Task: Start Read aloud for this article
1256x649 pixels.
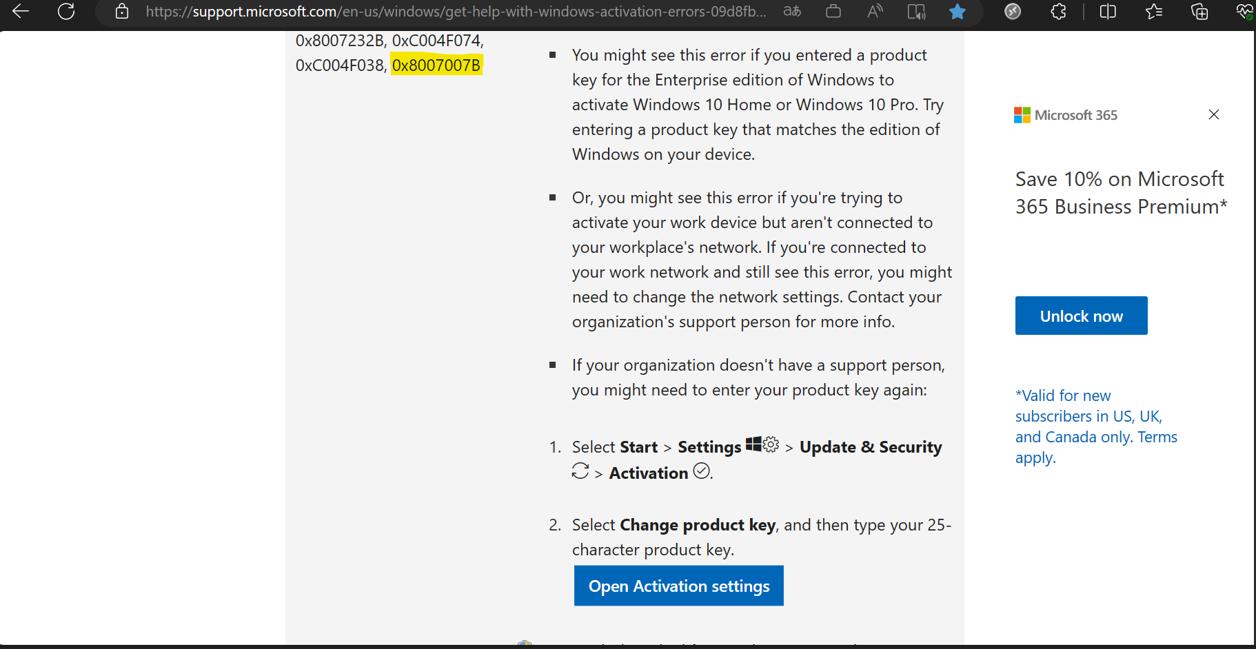Action: click(874, 12)
